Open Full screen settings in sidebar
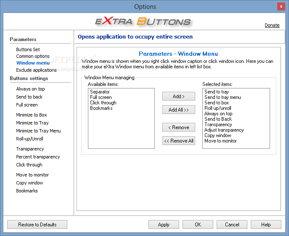Image resolution: width=289 pixels, height=236 pixels. [x=27, y=105]
